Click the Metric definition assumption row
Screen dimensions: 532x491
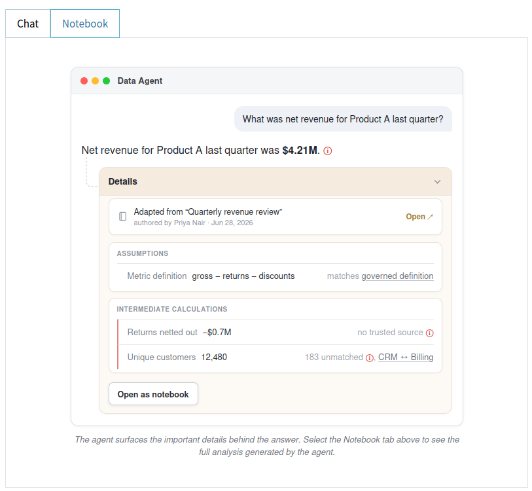click(275, 276)
